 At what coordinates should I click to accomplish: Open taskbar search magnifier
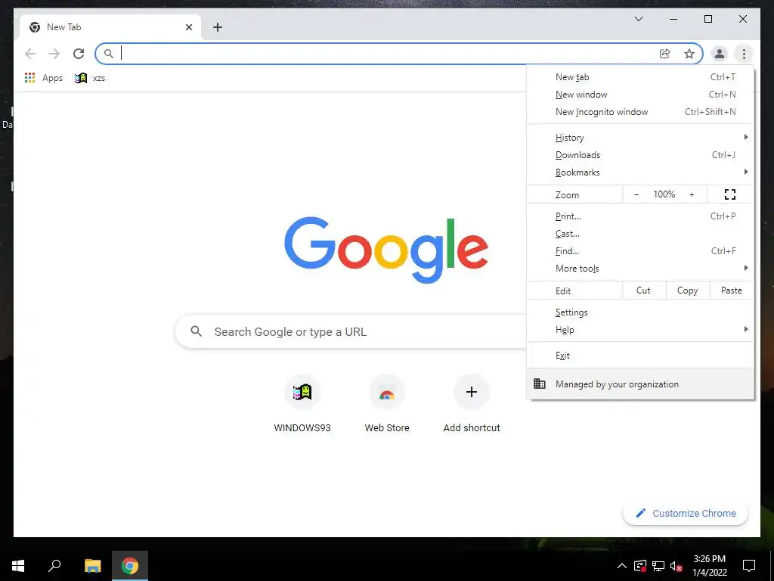tap(54, 566)
